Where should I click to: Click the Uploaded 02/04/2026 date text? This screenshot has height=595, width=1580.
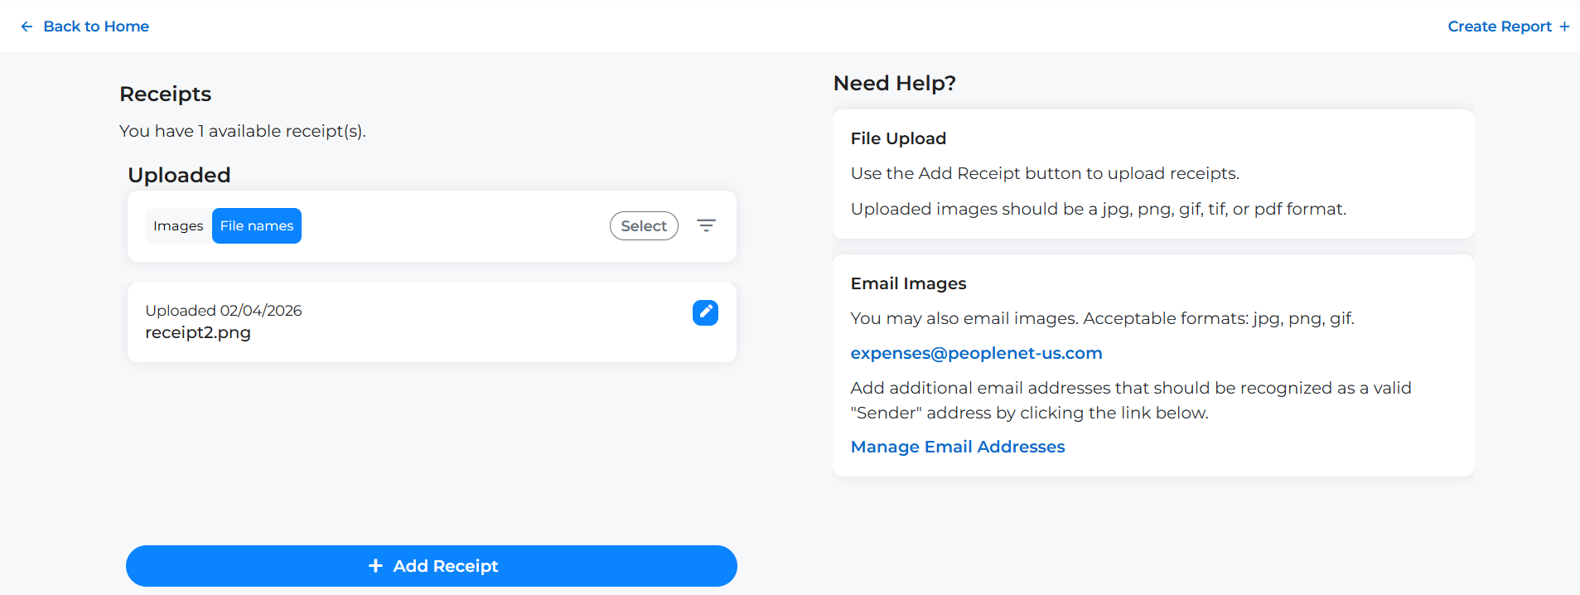[224, 311]
